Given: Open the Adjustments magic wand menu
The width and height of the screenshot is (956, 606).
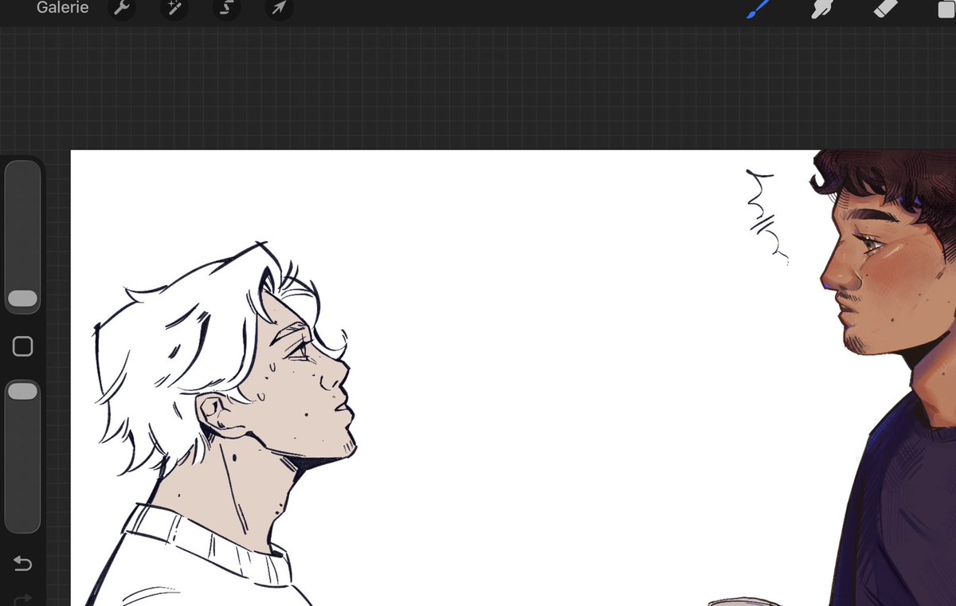Looking at the screenshot, I should 173,9.
